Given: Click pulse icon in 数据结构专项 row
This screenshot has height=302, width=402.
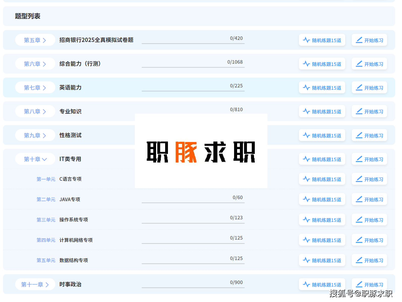Looking at the screenshot, I should 306,260.
